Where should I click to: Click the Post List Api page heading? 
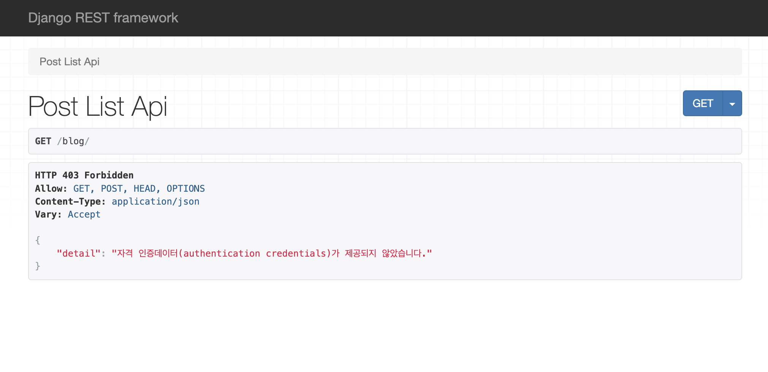[x=98, y=106]
